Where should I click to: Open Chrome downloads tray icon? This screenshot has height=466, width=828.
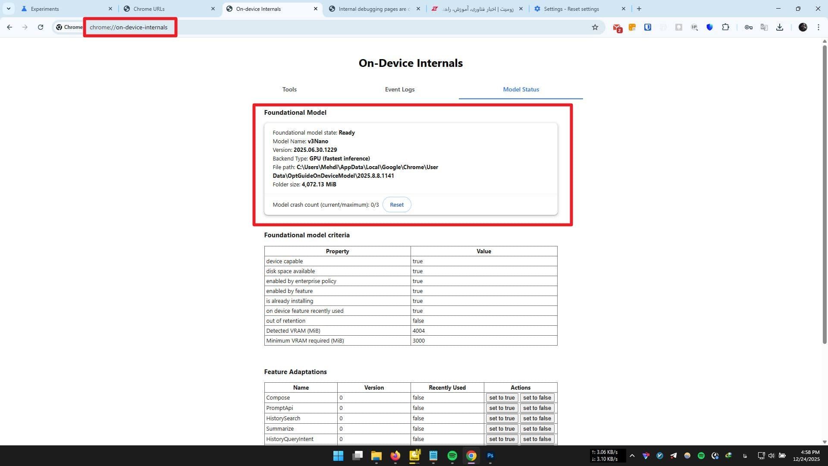pyautogui.click(x=779, y=27)
